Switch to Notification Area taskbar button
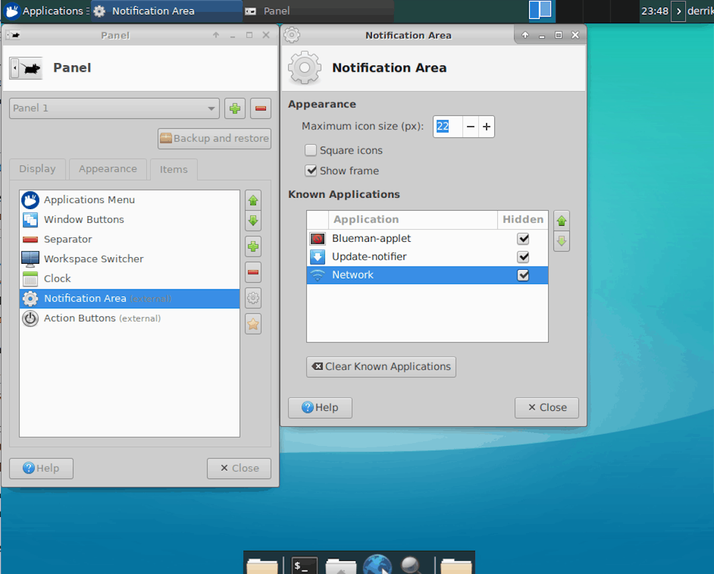Viewport: 714px width, 574px height. point(167,11)
